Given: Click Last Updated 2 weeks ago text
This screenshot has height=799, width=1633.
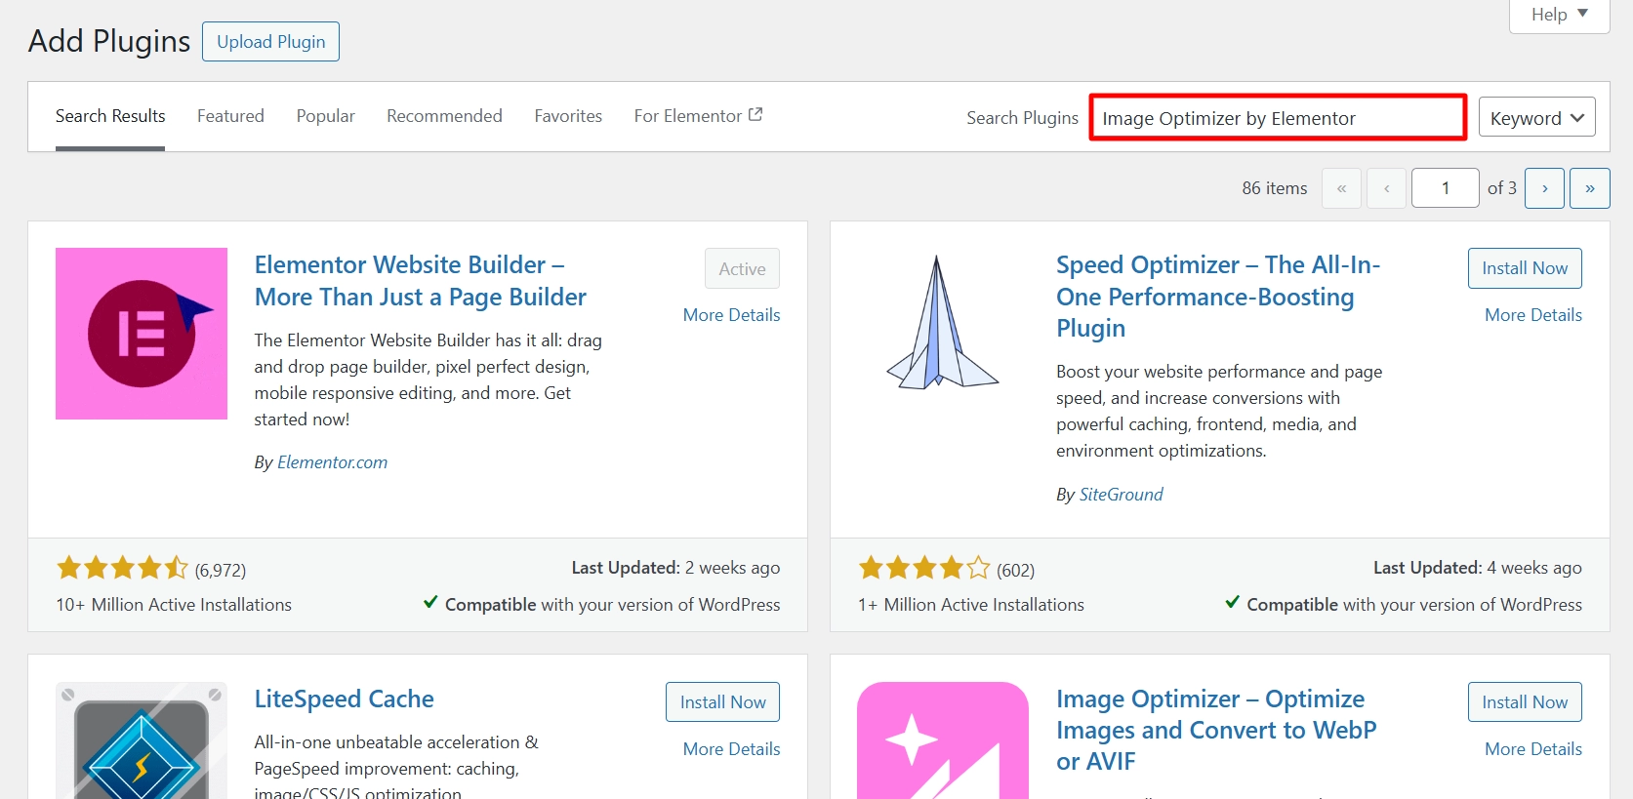Looking at the screenshot, I should 675,568.
